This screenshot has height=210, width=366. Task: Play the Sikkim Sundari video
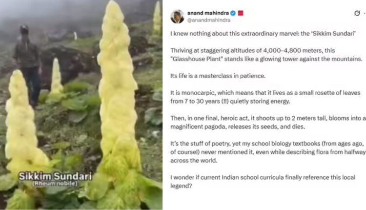tap(81, 105)
